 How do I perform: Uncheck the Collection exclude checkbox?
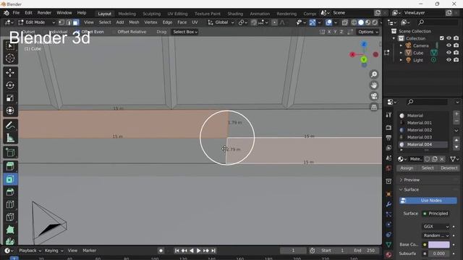(442, 38)
